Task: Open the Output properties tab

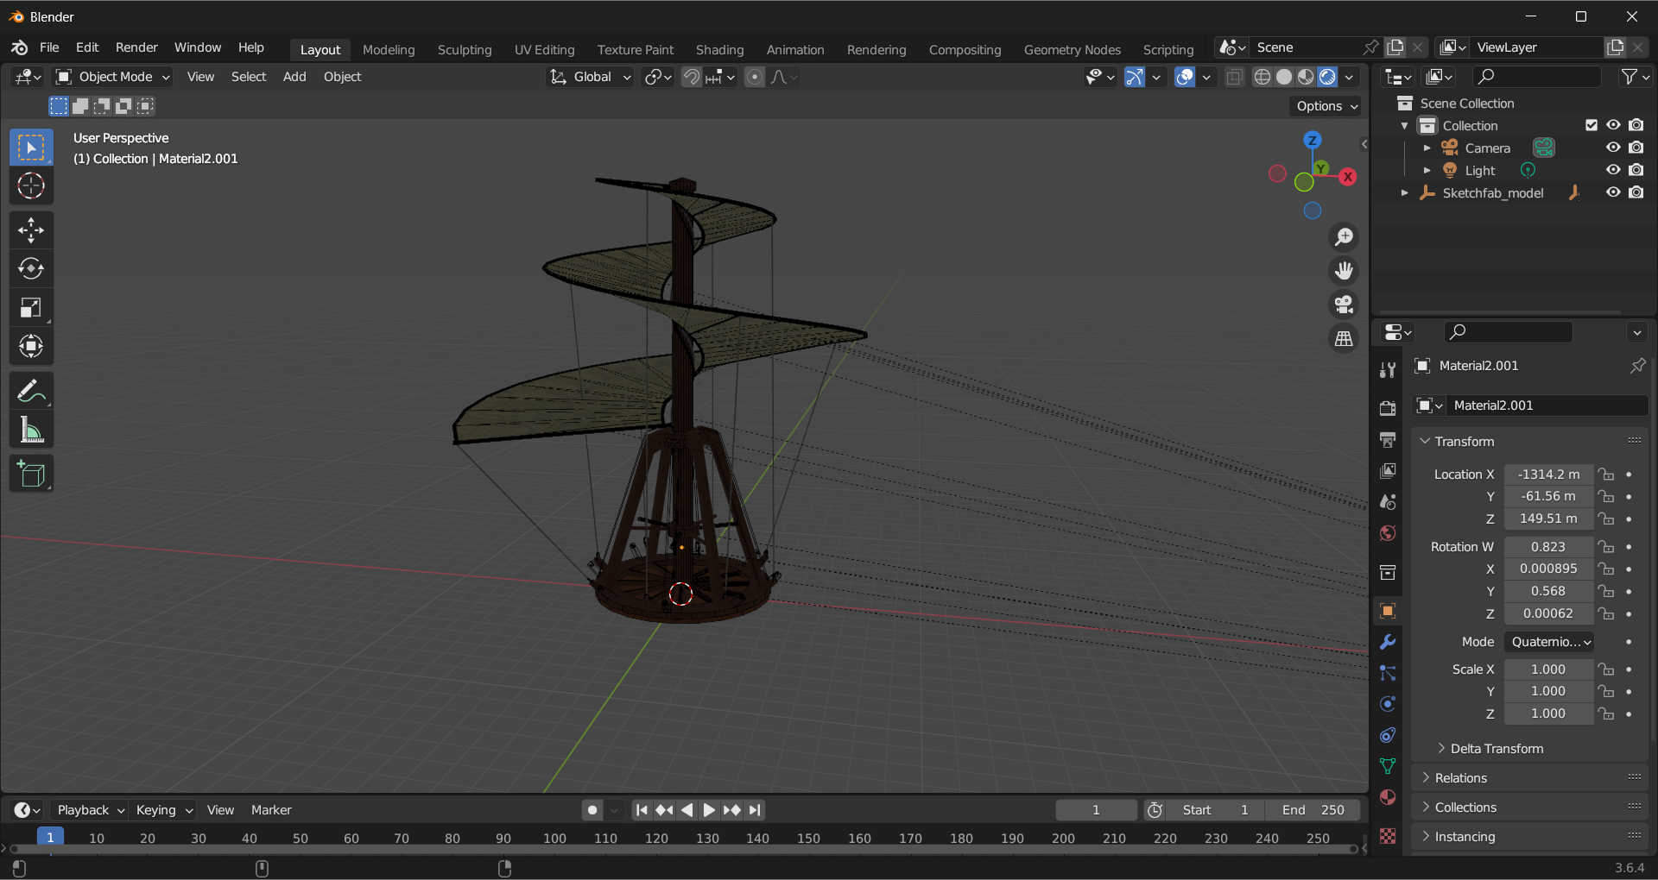Action: [1388, 440]
